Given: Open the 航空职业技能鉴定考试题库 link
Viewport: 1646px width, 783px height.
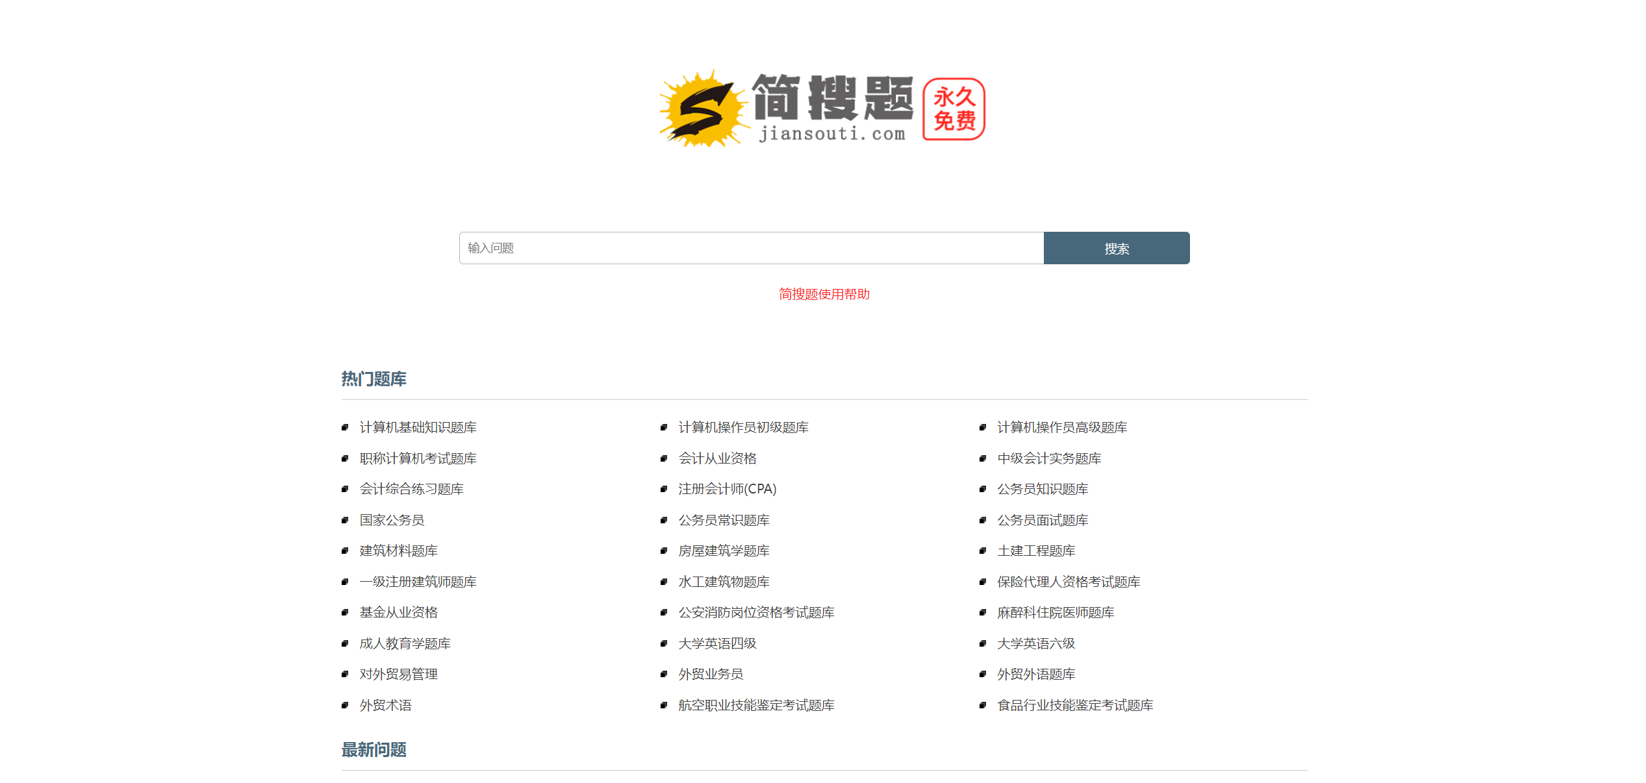Looking at the screenshot, I should [x=755, y=705].
